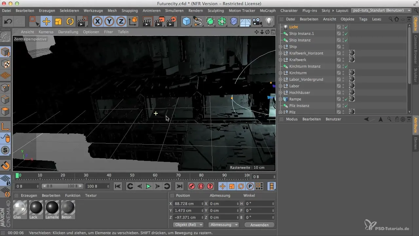Click record active objects button
The width and height of the screenshot is (419, 236).
pos(191,186)
